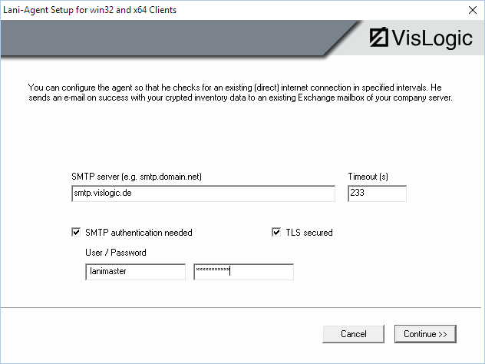Click the masked password input field

tap(243, 272)
